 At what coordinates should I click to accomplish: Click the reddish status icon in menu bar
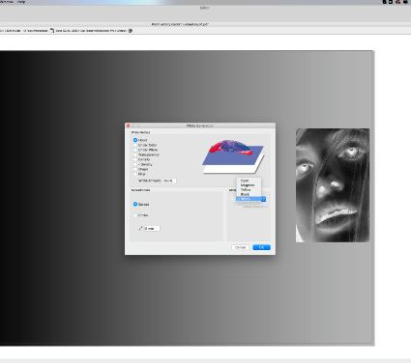[x=397, y=2]
